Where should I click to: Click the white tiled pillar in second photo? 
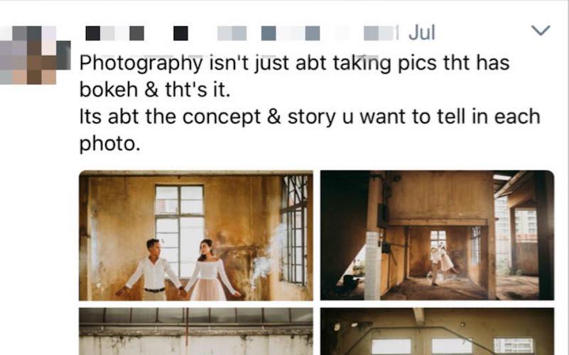(x=373, y=266)
